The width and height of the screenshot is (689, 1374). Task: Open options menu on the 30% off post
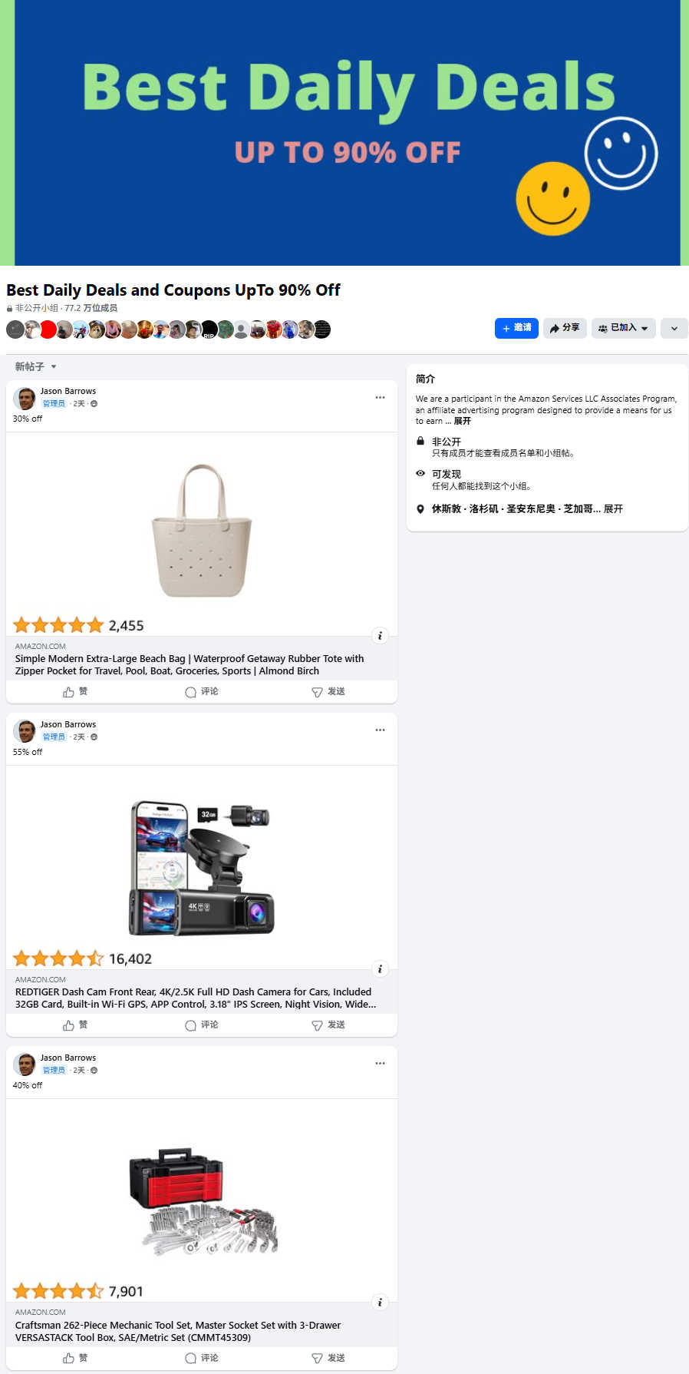click(x=380, y=398)
